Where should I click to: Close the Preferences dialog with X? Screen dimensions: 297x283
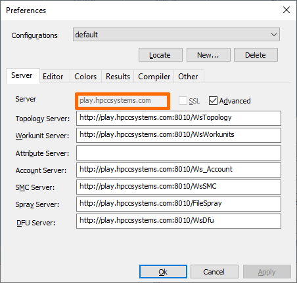pos(286,10)
